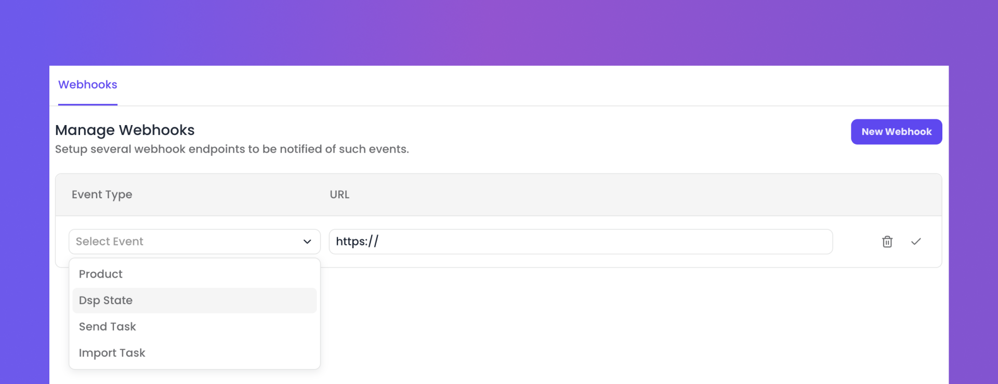998x384 pixels.
Task: Click the Manage Webhooks heading
Action: click(125, 130)
